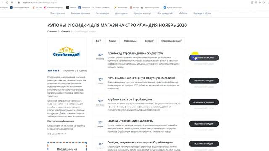Select the Скидки filter tab
Viewport: 269px width, 151px height.
(x=149, y=41)
